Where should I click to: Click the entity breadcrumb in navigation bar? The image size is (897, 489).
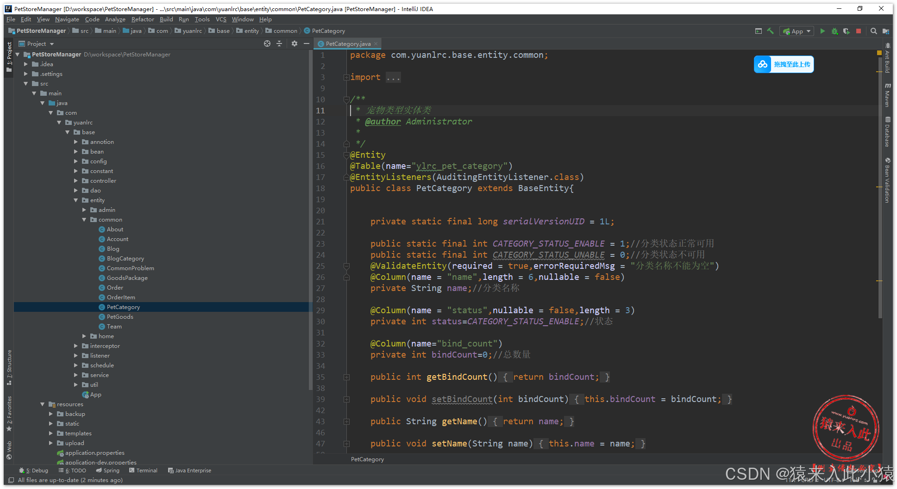248,31
